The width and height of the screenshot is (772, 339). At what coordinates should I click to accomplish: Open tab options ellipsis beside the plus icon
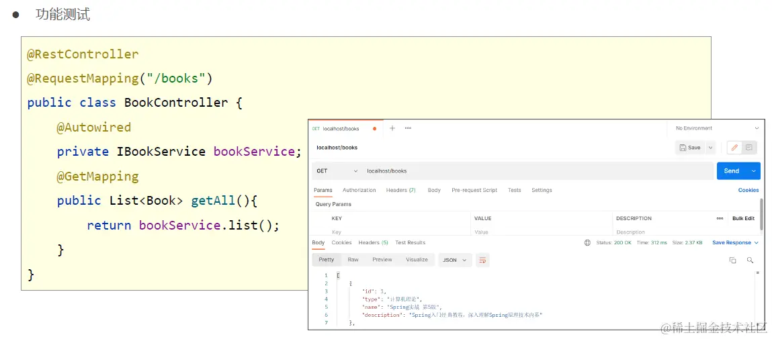pyautogui.click(x=408, y=128)
